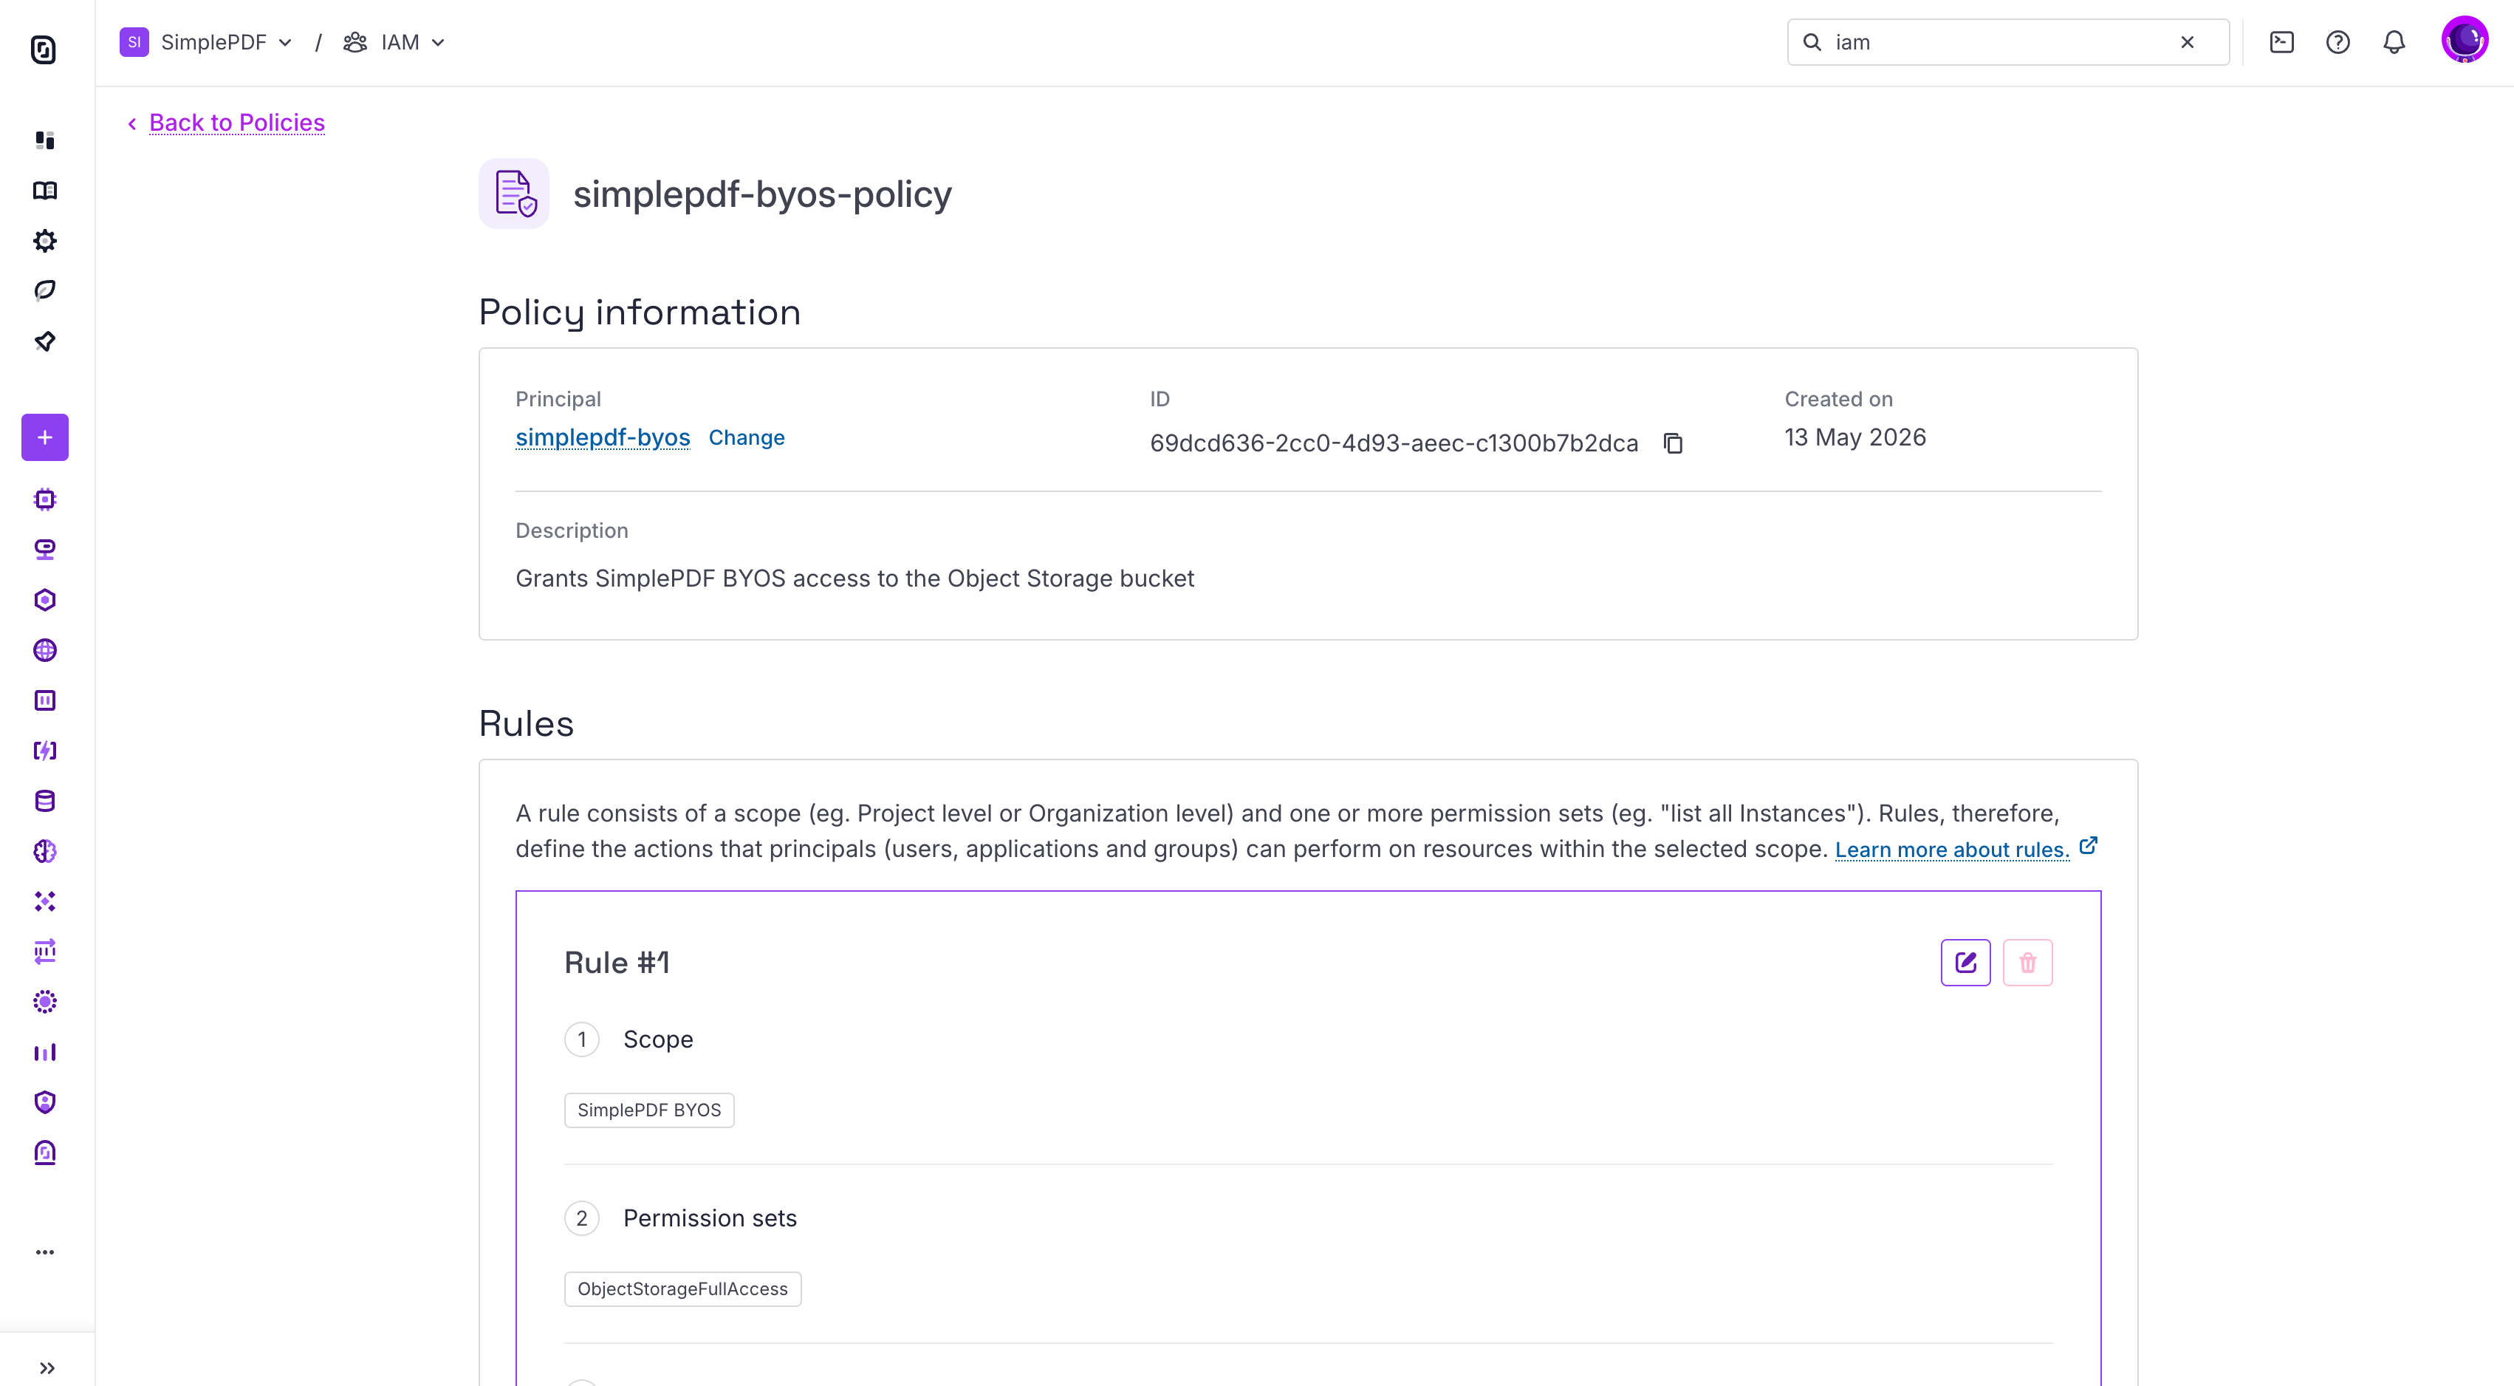Click the purple plus create button

(45, 437)
